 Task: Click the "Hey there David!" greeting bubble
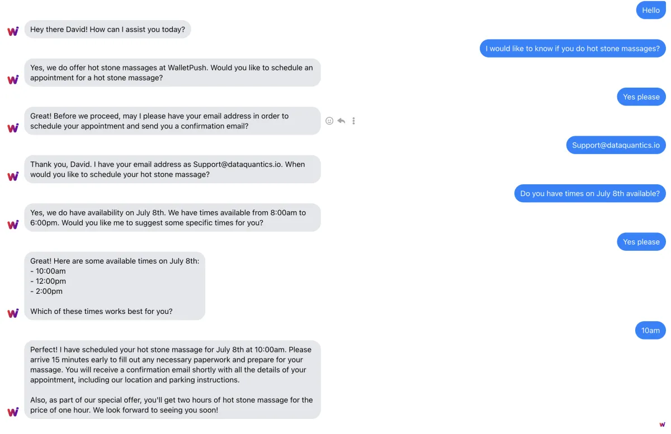tap(107, 30)
